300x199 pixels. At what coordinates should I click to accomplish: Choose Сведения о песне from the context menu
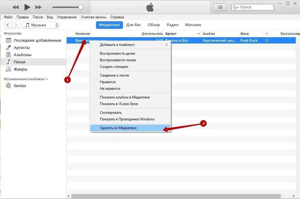coord(130,75)
